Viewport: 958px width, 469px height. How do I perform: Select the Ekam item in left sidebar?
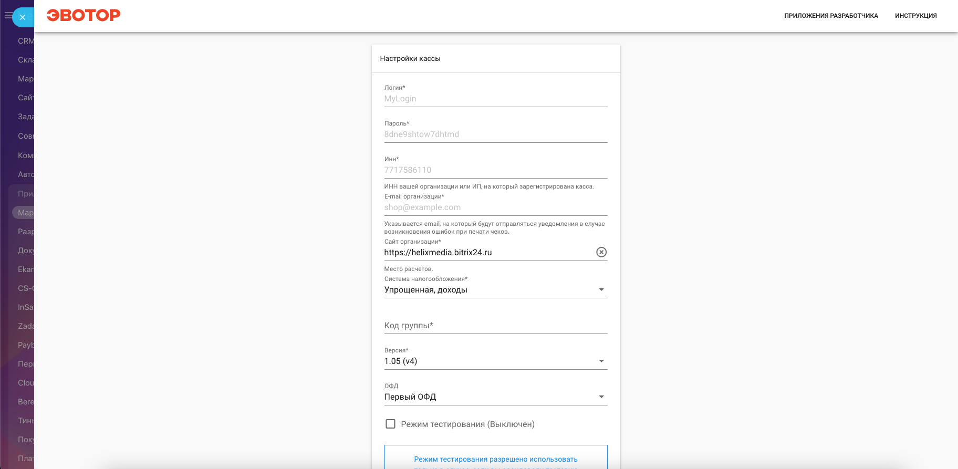click(25, 269)
